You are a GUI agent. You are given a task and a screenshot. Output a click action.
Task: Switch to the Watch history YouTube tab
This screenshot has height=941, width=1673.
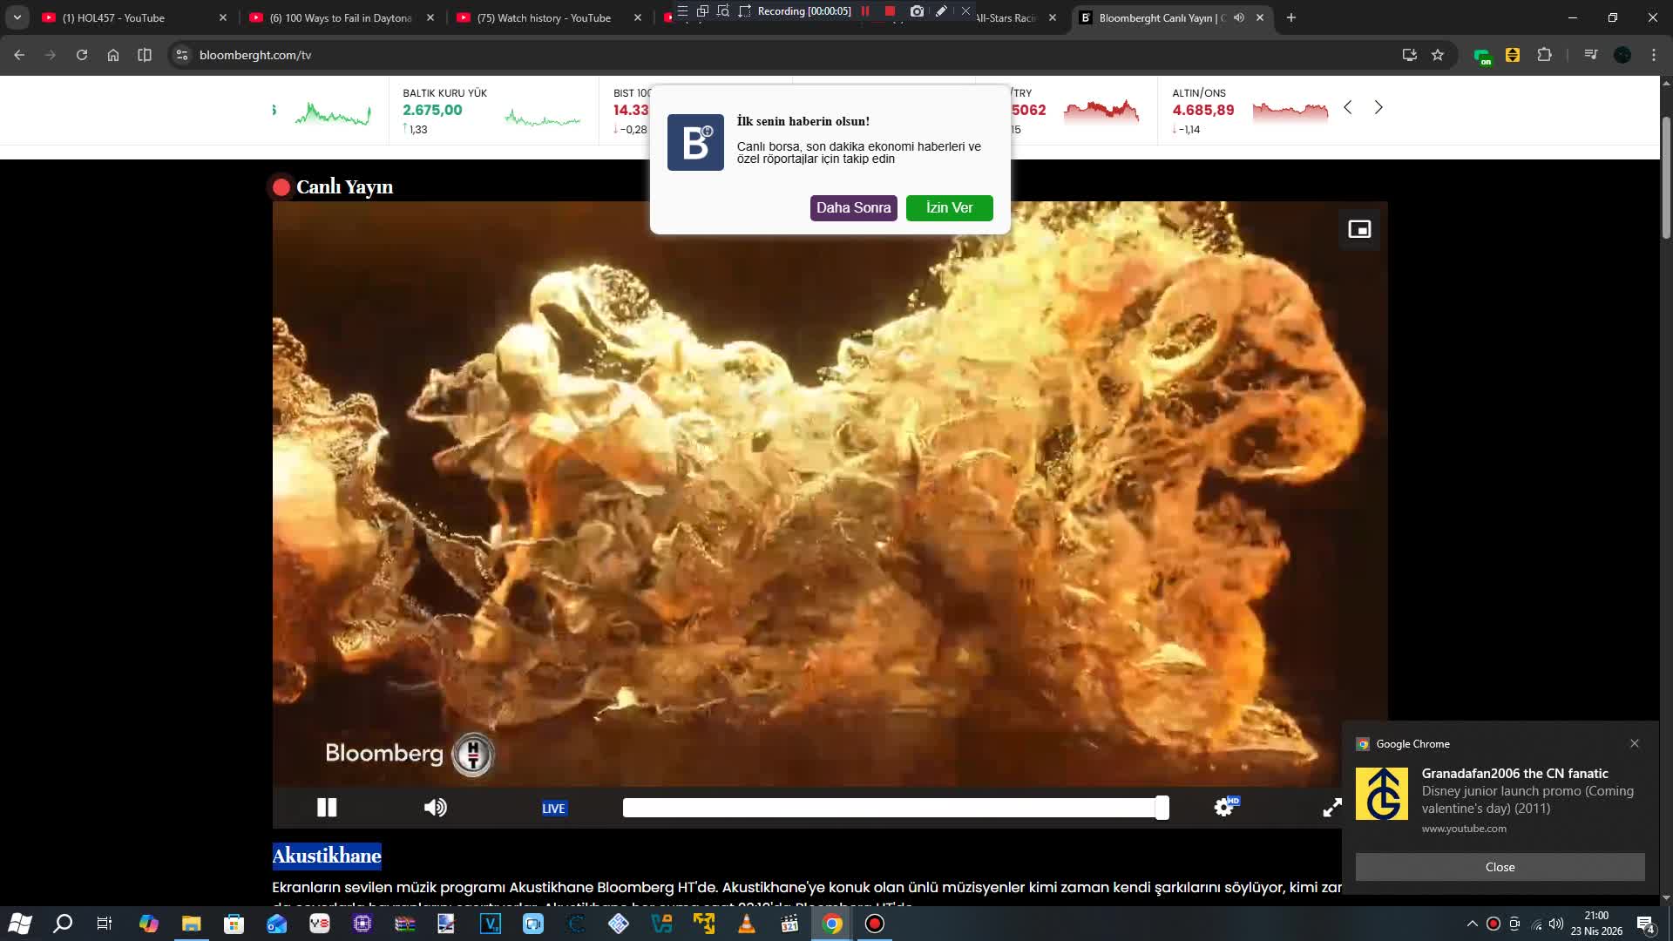click(542, 17)
